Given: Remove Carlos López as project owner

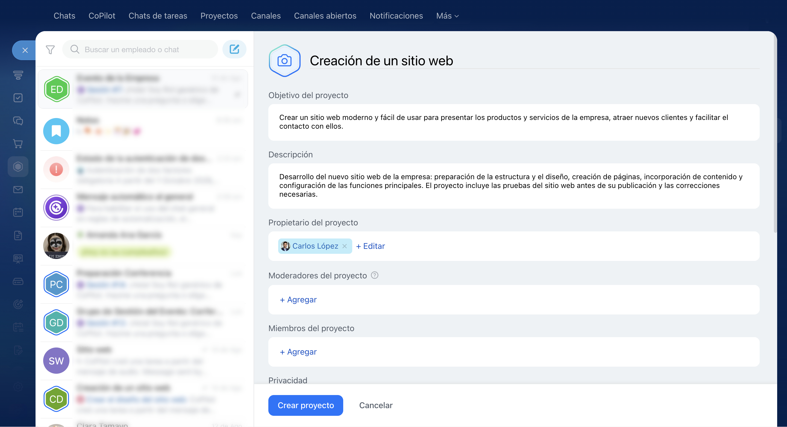Looking at the screenshot, I should coord(345,246).
